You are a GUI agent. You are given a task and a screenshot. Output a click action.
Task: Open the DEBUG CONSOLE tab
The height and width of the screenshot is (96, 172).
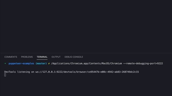pos(74,57)
